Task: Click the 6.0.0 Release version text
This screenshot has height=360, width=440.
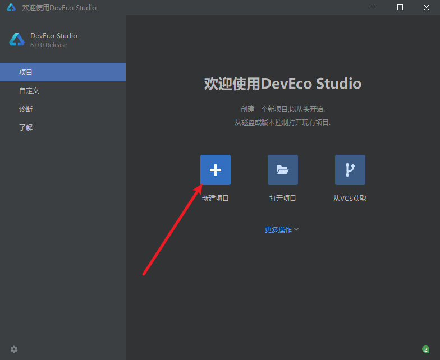Action: (49, 45)
